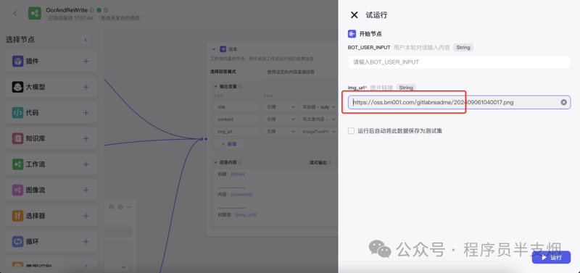The width and height of the screenshot is (580, 273).
Task: Click inside the img_url link field
Action: [x=459, y=102]
